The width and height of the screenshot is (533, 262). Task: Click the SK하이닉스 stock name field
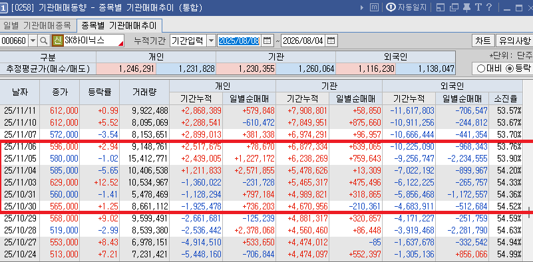(93, 41)
